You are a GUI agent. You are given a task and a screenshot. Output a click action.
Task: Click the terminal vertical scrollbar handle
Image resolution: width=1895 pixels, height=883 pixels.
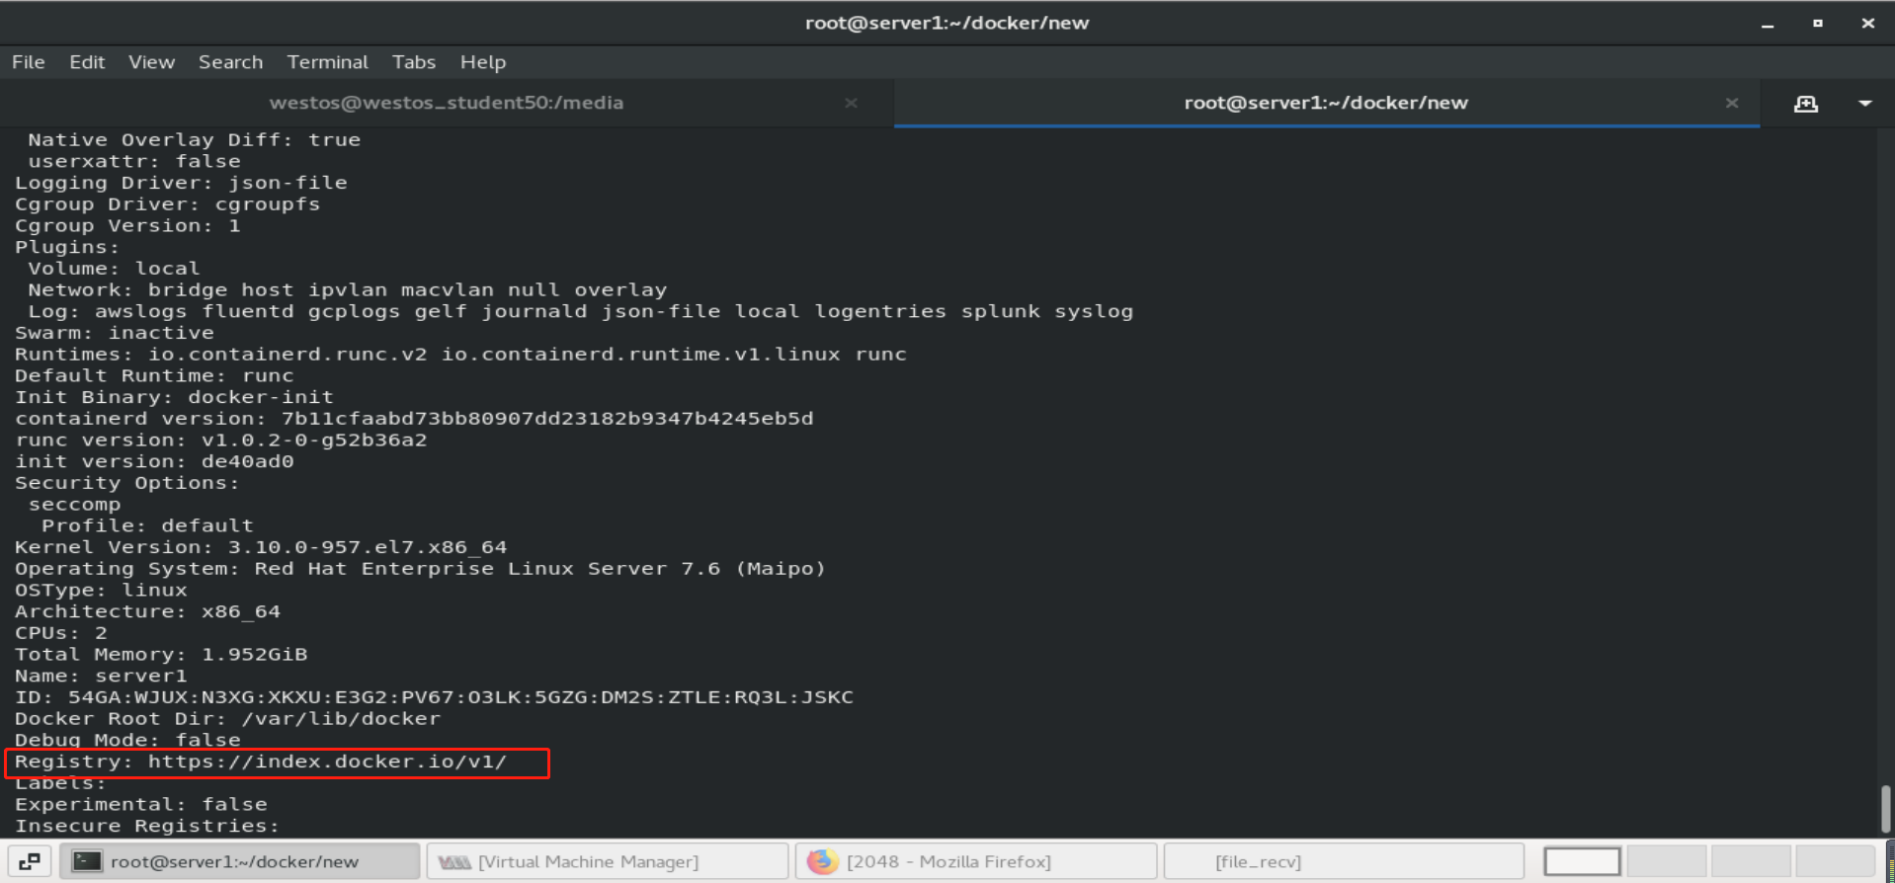tap(1885, 809)
